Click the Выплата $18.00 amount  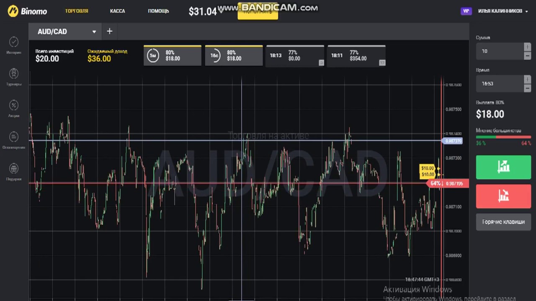click(490, 114)
